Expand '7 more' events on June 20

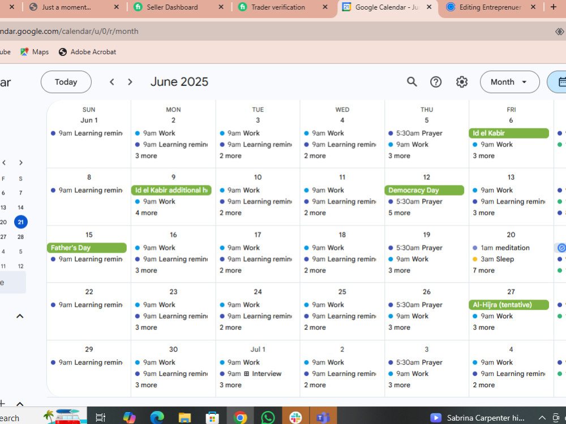(x=484, y=270)
